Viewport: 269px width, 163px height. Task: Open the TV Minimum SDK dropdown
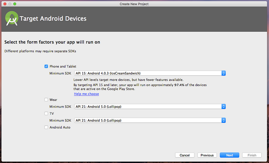coord(150,120)
